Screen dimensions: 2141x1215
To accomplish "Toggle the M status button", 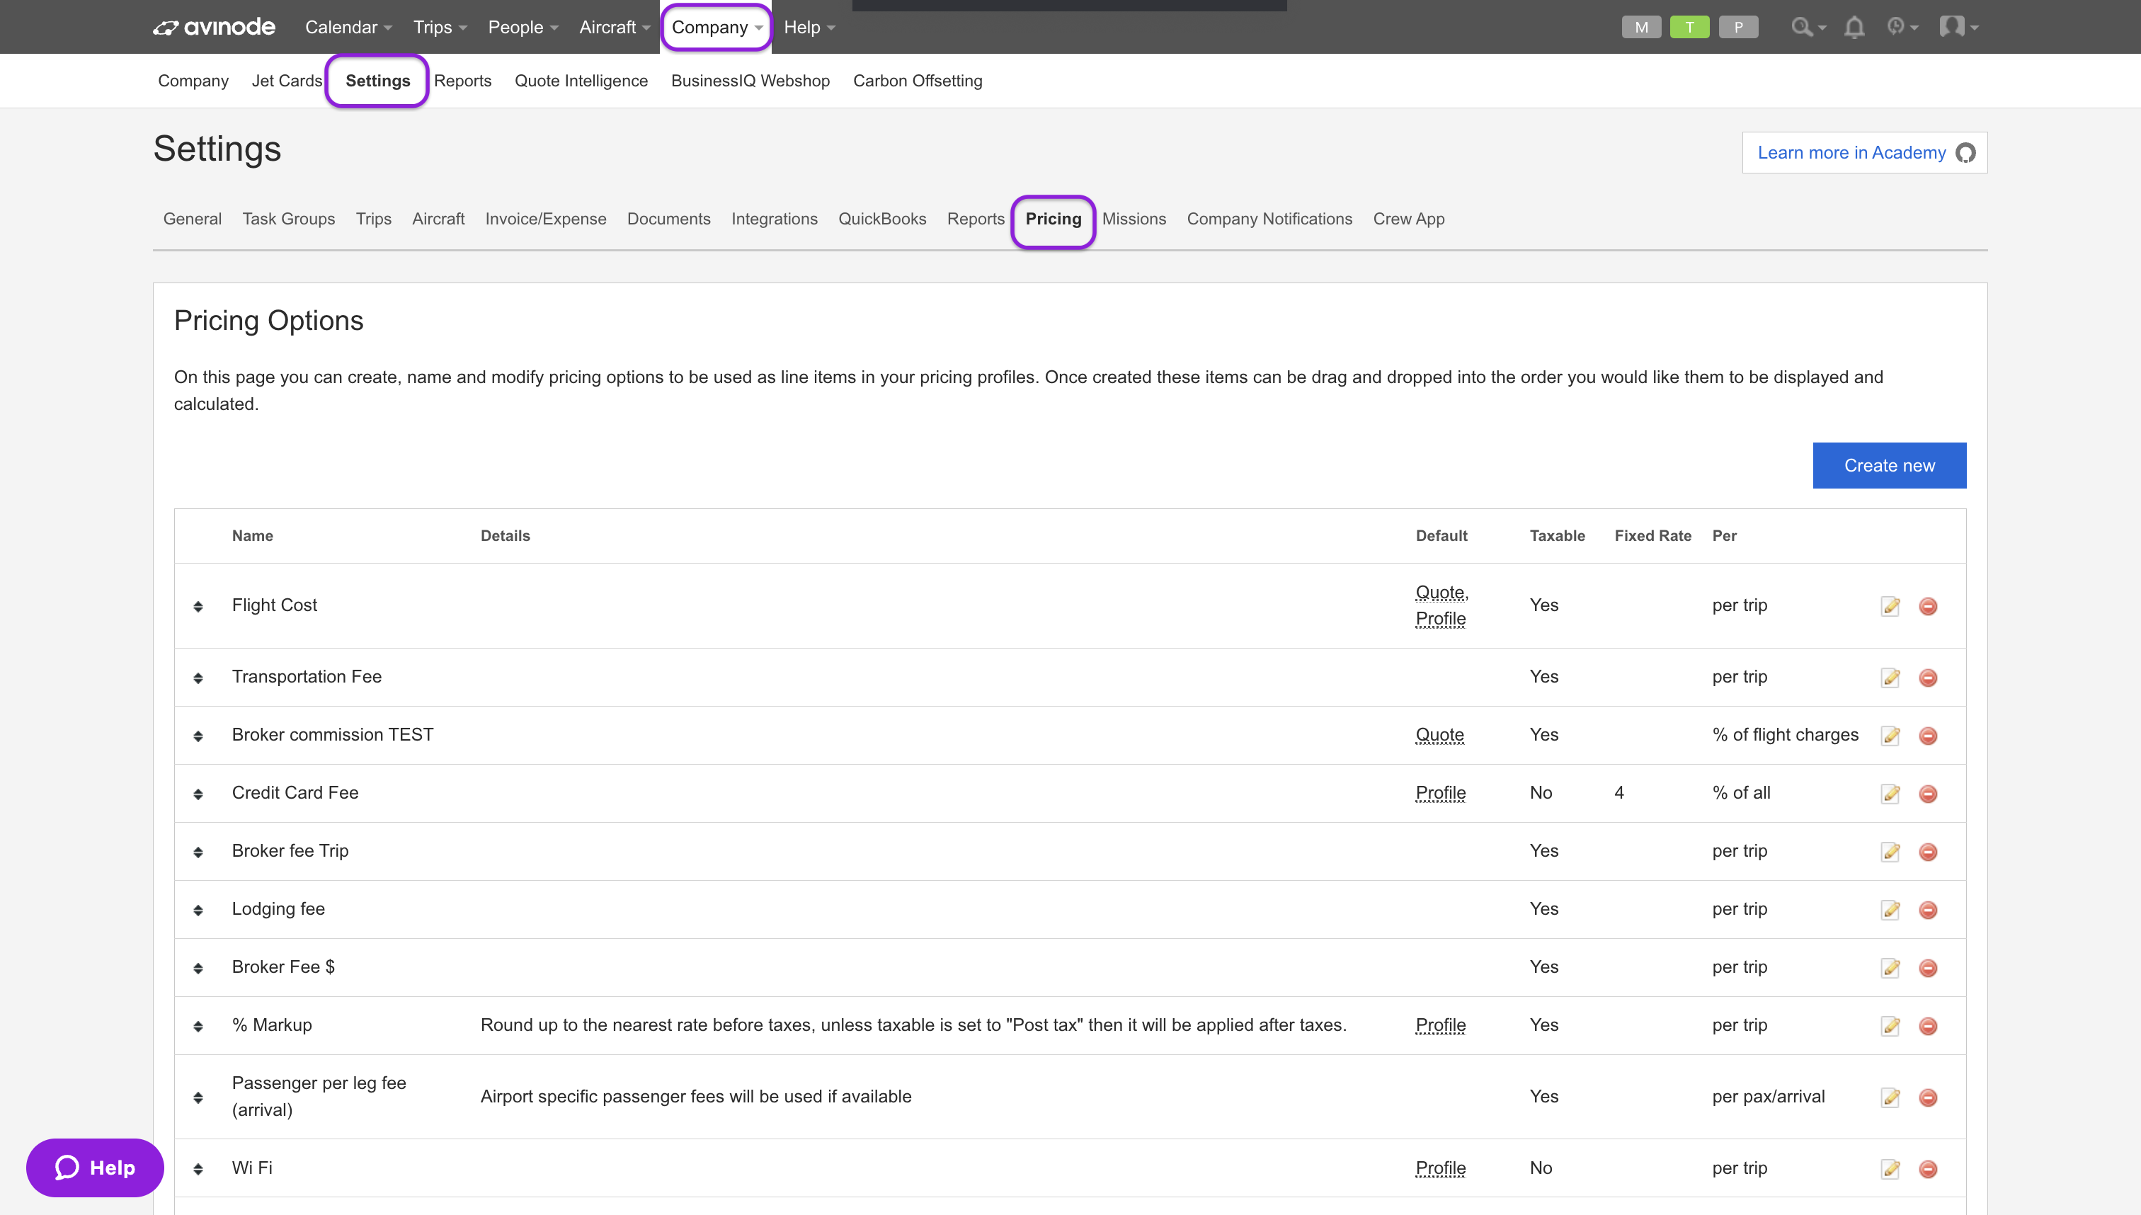I will click(x=1641, y=27).
